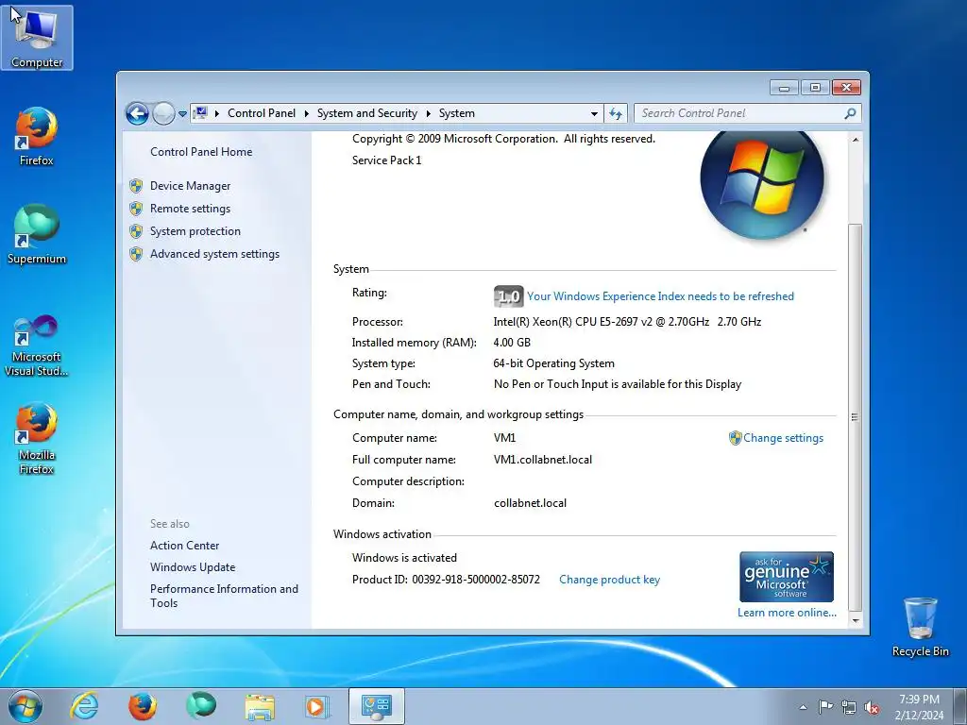The width and height of the screenshot is (967, 725).
Task: Click the search magnifier icon
Action: [851, 113]
